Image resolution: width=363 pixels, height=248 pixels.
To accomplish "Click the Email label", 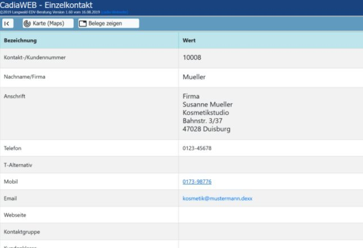I will pyautogui.click(x=11, y=199).
